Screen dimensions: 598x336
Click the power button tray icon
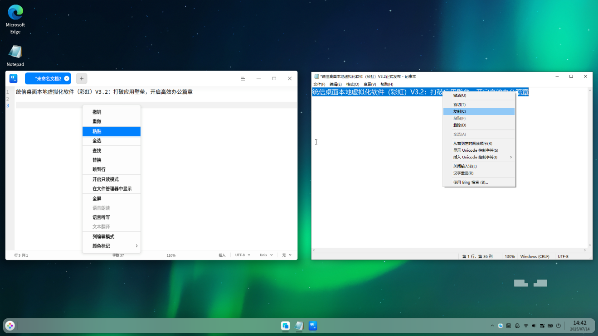point(559,326)
